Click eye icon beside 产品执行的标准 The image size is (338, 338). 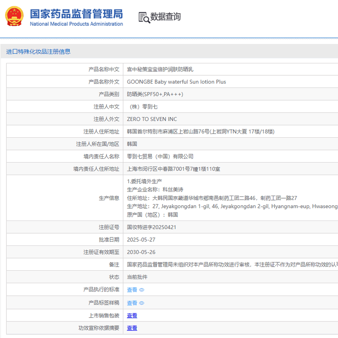click(142, 290)
